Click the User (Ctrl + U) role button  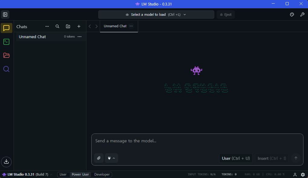(x=236, y=158)
